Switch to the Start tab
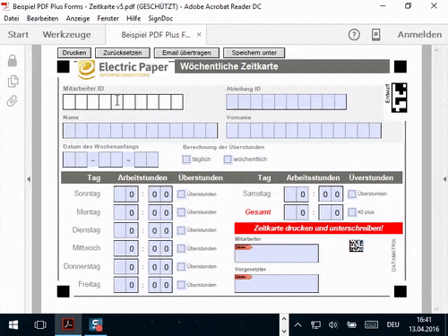The image size is (448, 336). [18, 35]
